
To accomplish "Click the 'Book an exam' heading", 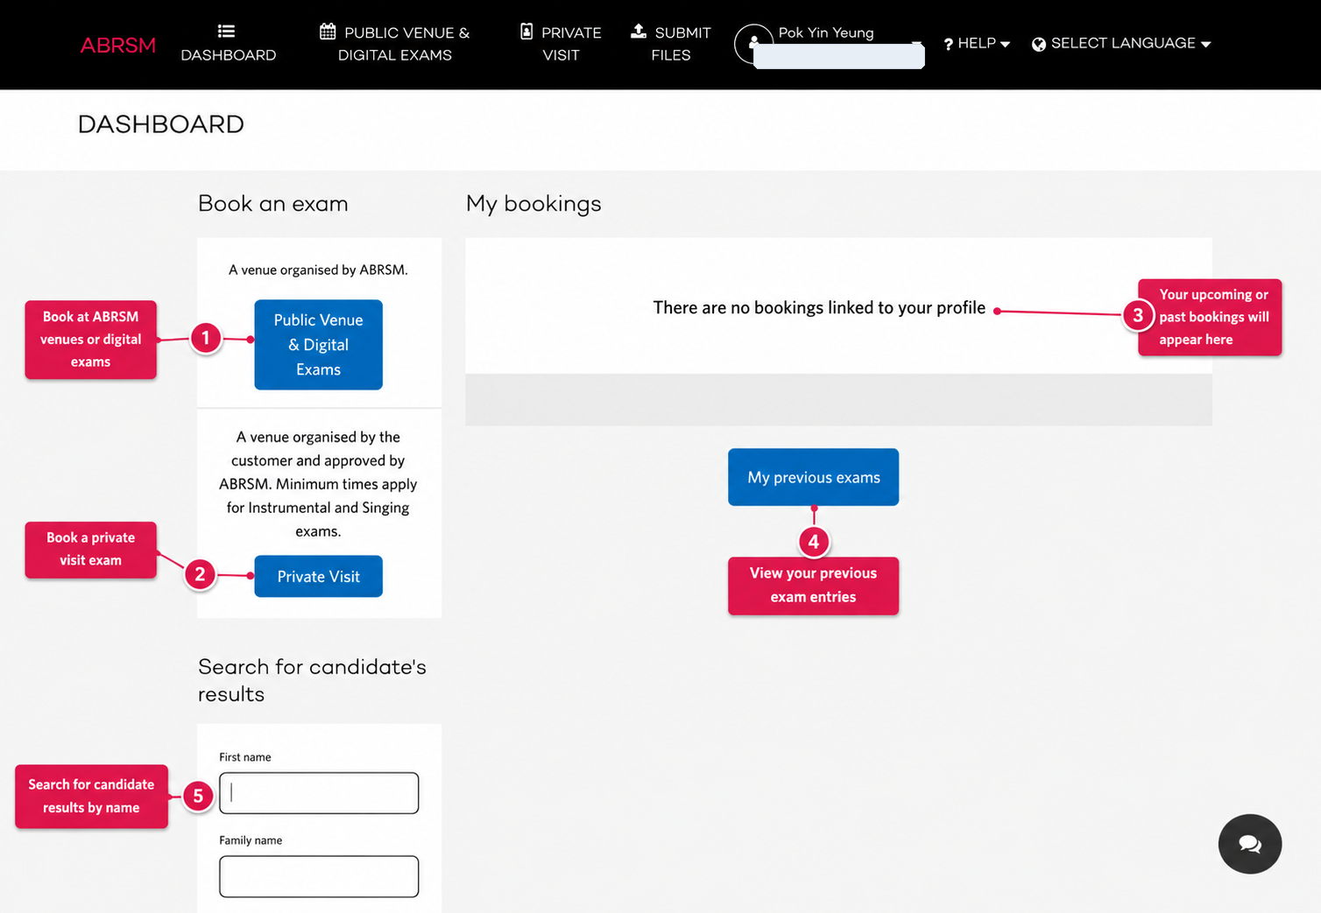I will click(x=272, y=204).
